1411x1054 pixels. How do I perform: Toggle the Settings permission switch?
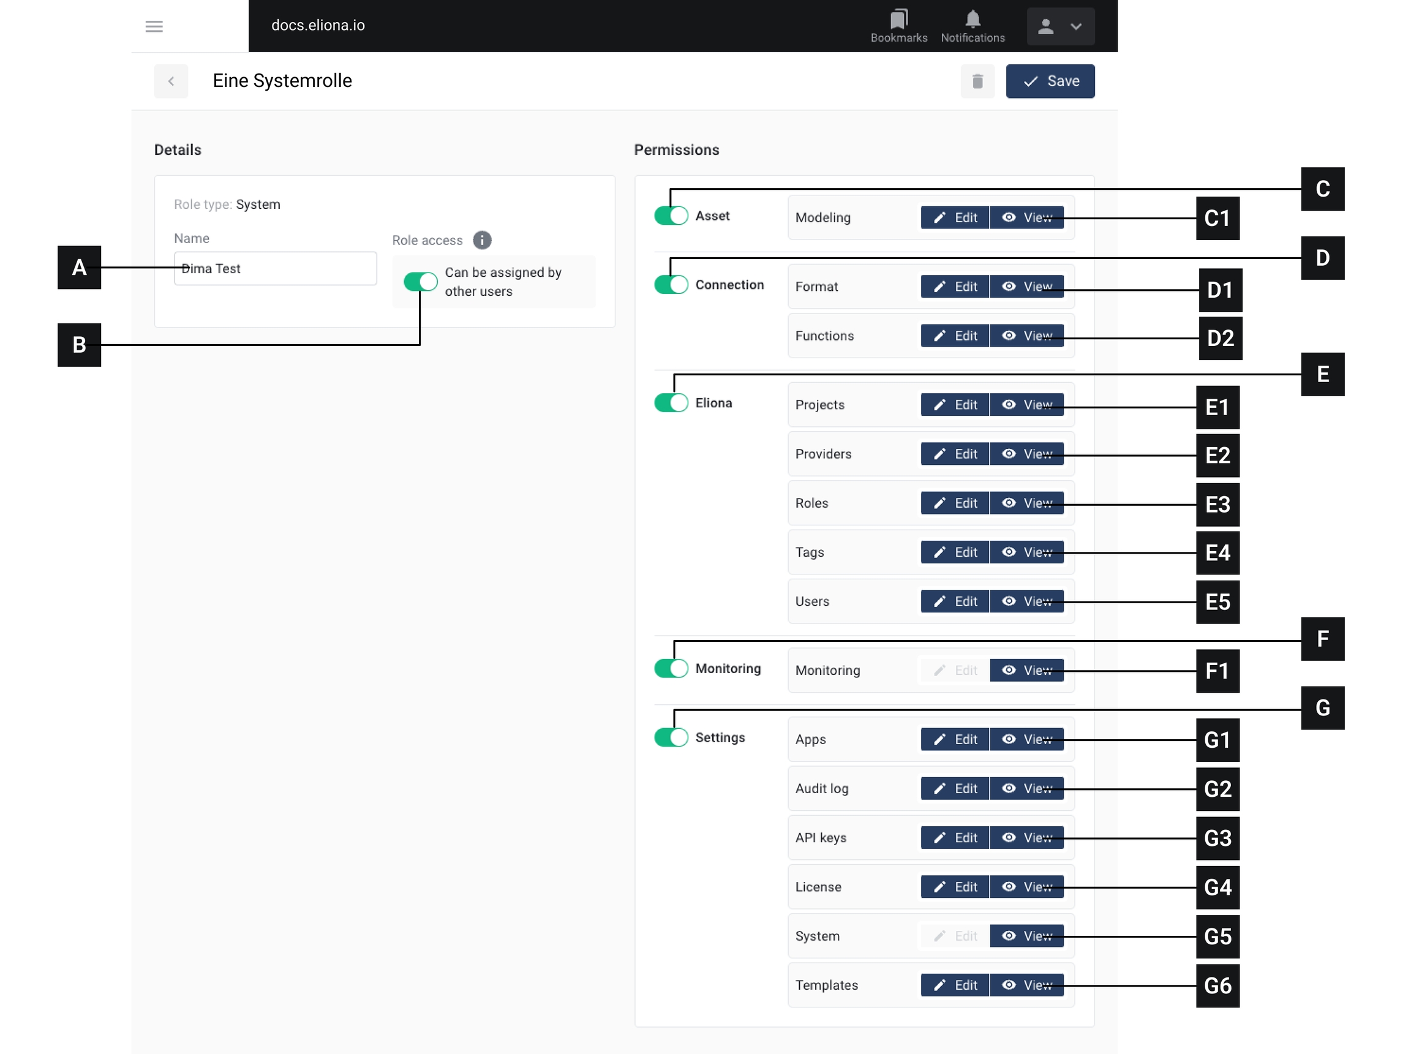click(671, 737)
